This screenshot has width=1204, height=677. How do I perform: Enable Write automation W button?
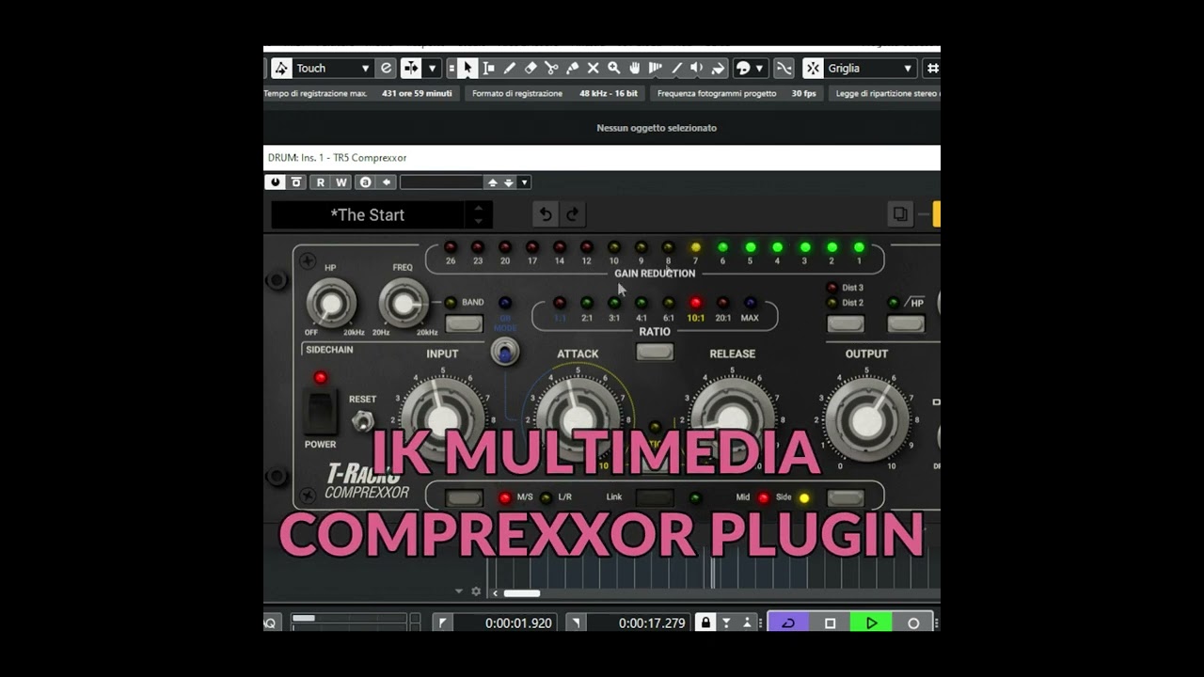click(341, 182)
